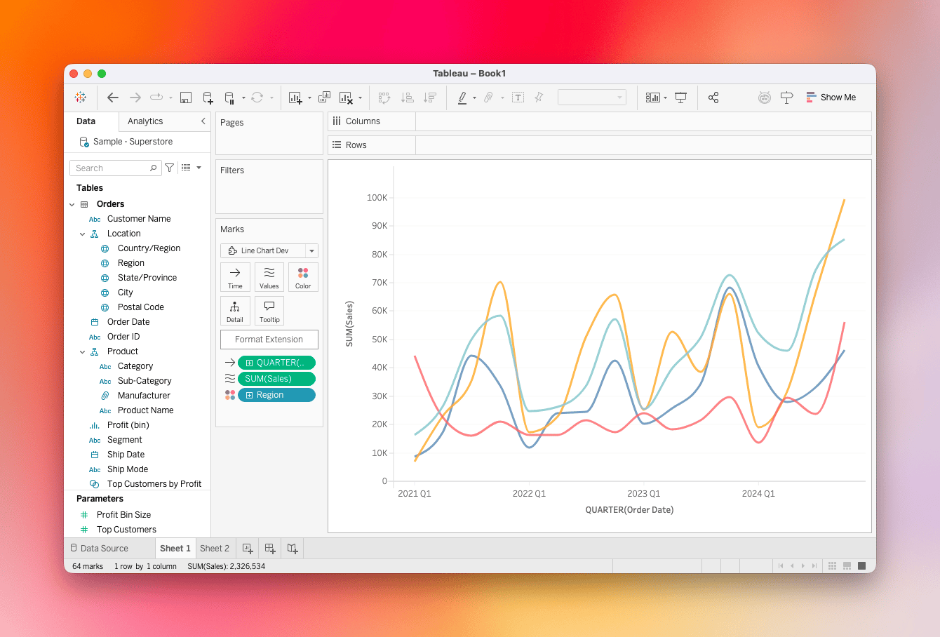Open the data pane view options dropdown arrow
The image size is (940, 637).
tap(199, 168)
